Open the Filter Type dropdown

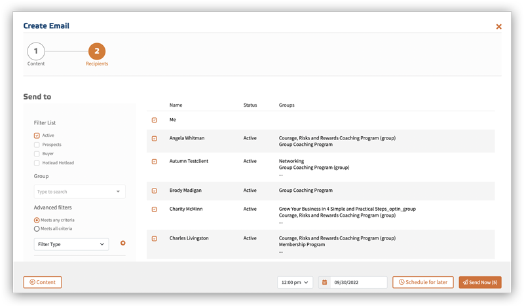[x=71, y=244]
